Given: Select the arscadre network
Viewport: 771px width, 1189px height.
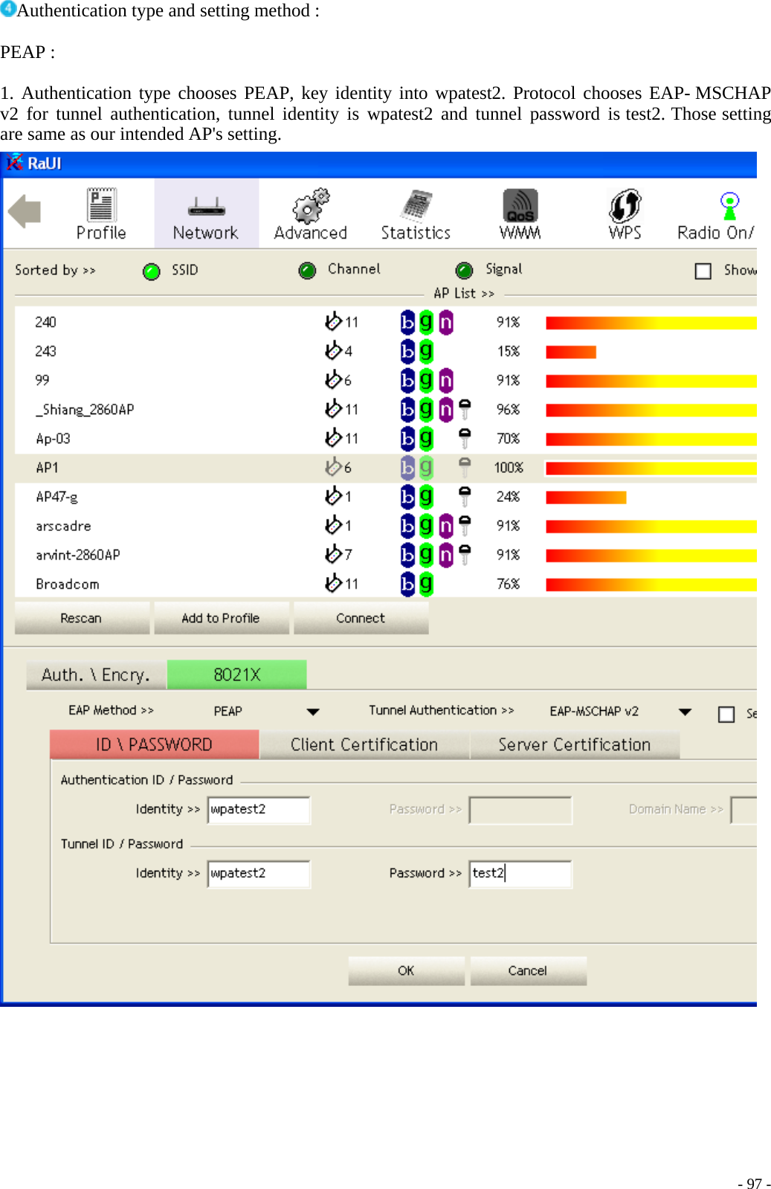Looking at the screenshot, I should coord(386,526).
